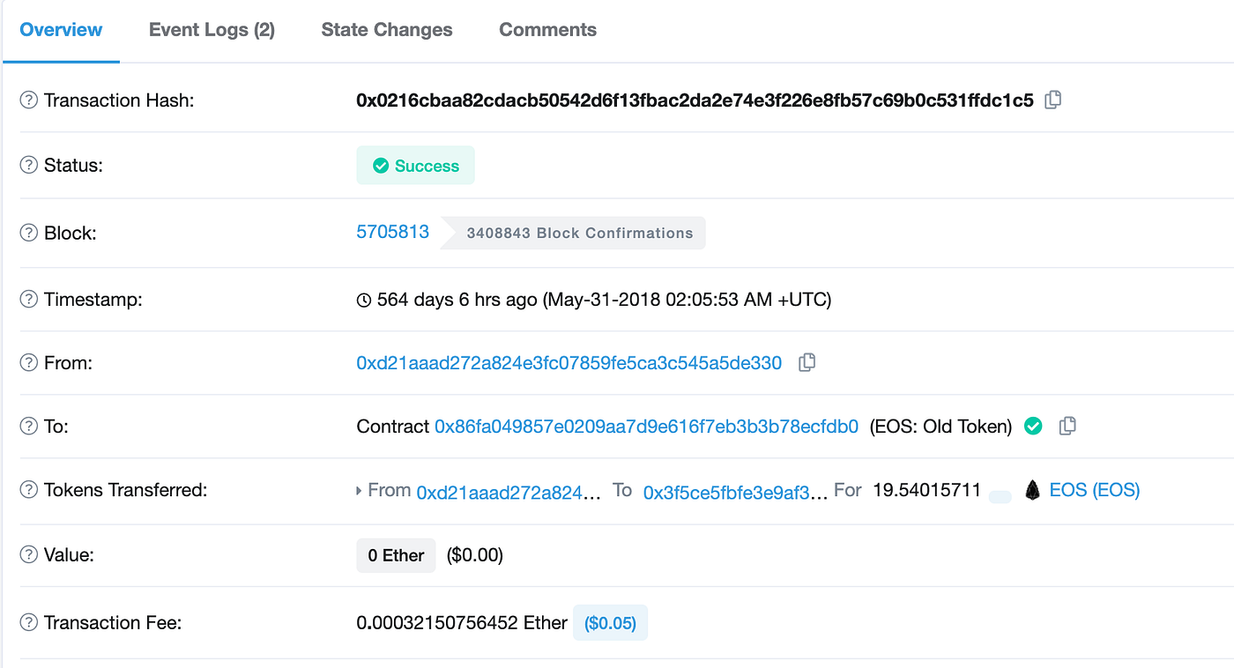
Task: Copy the From address to clipboard
Action: 807,362
